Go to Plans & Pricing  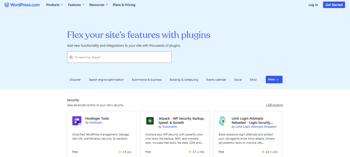coord(124,5)
